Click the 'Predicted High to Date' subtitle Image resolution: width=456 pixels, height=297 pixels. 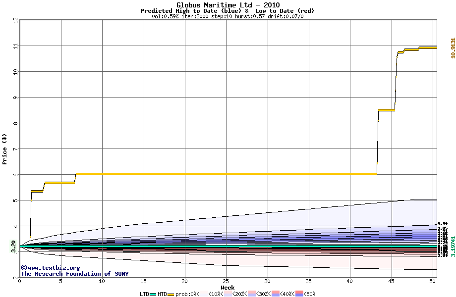tap(179, 11)
